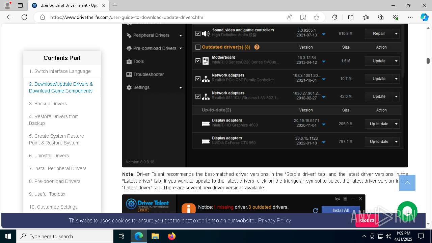Uncheck the Sound, video and game controllers checkbox
432x243 pixels.
point(198,33)
